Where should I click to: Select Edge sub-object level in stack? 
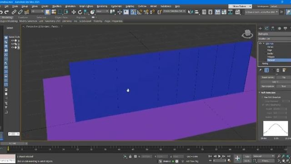(x=270, y=50)
